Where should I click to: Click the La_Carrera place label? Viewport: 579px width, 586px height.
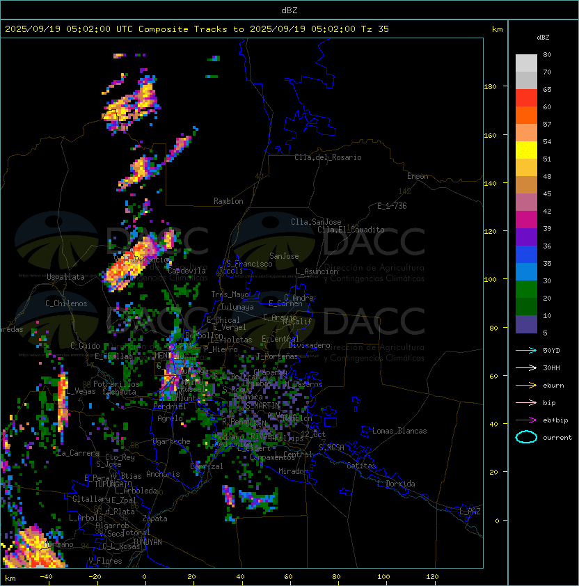(79, 453)
